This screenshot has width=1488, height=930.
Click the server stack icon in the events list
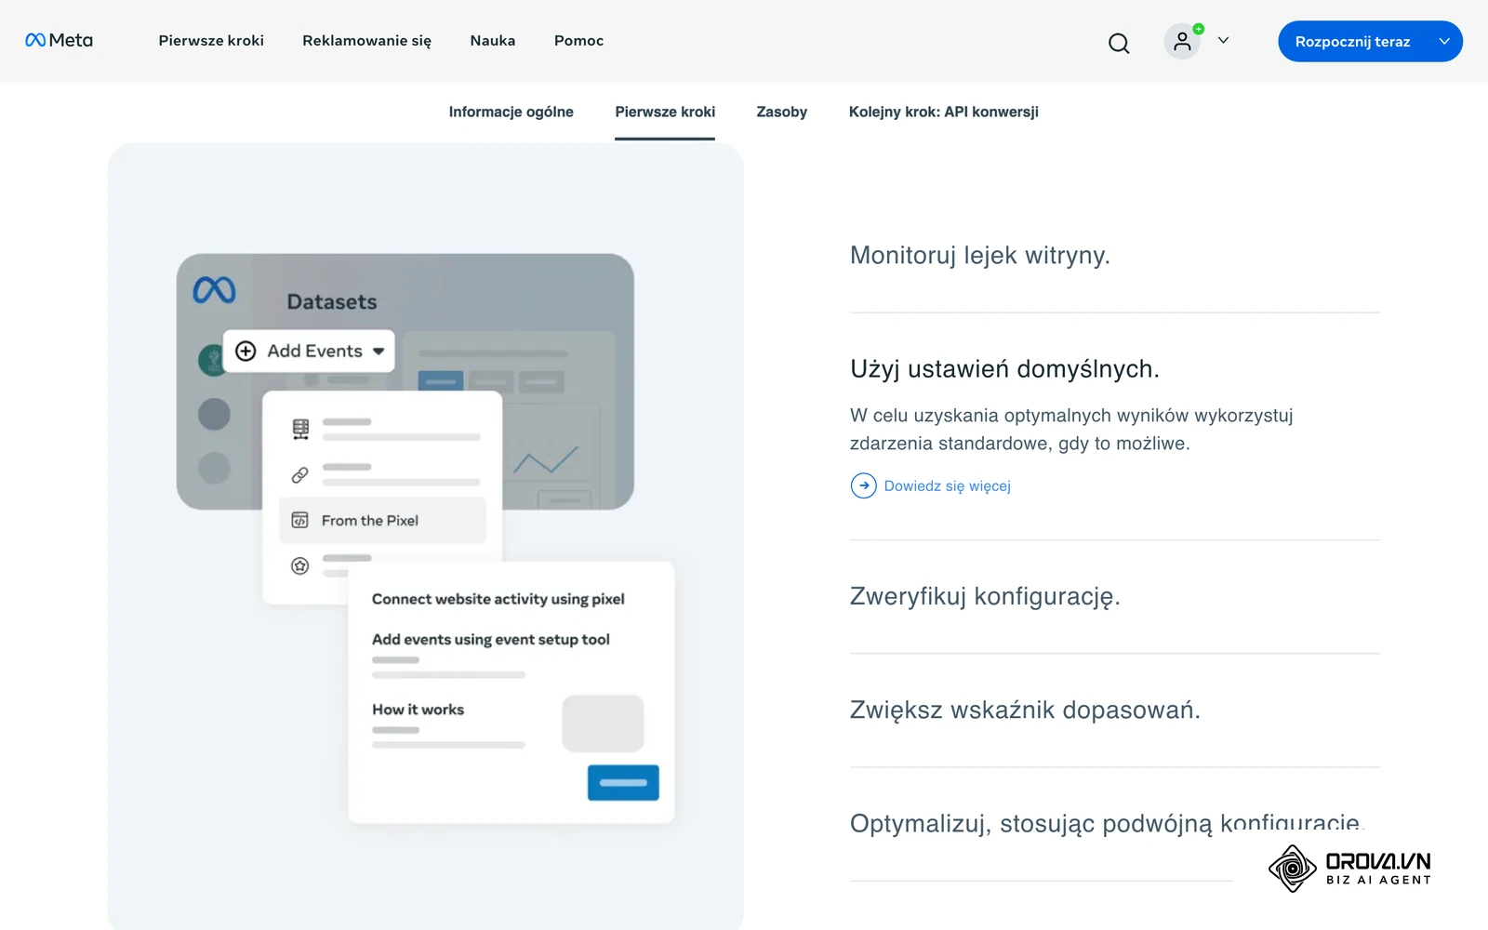(x=300, y=429)
